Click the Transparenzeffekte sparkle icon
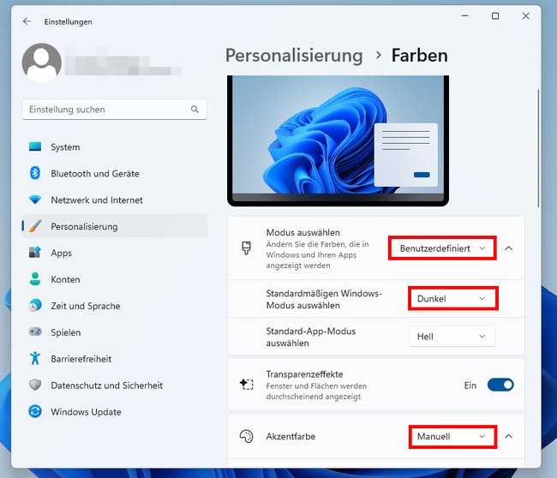557x478 pixels. 246,385
